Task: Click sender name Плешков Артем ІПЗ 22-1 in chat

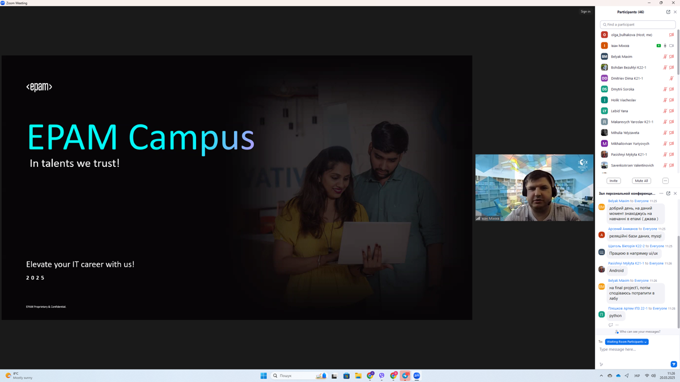Action: (x=627, y=308)
